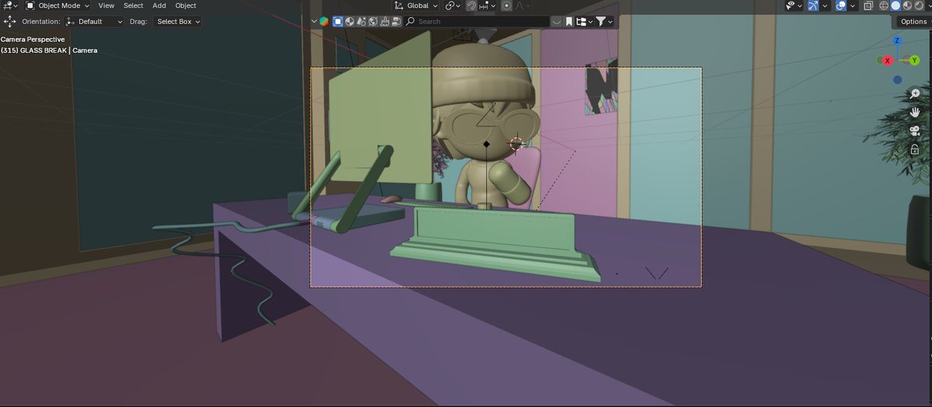Click the zoom magnifier viewport icon

coord(915,94)
